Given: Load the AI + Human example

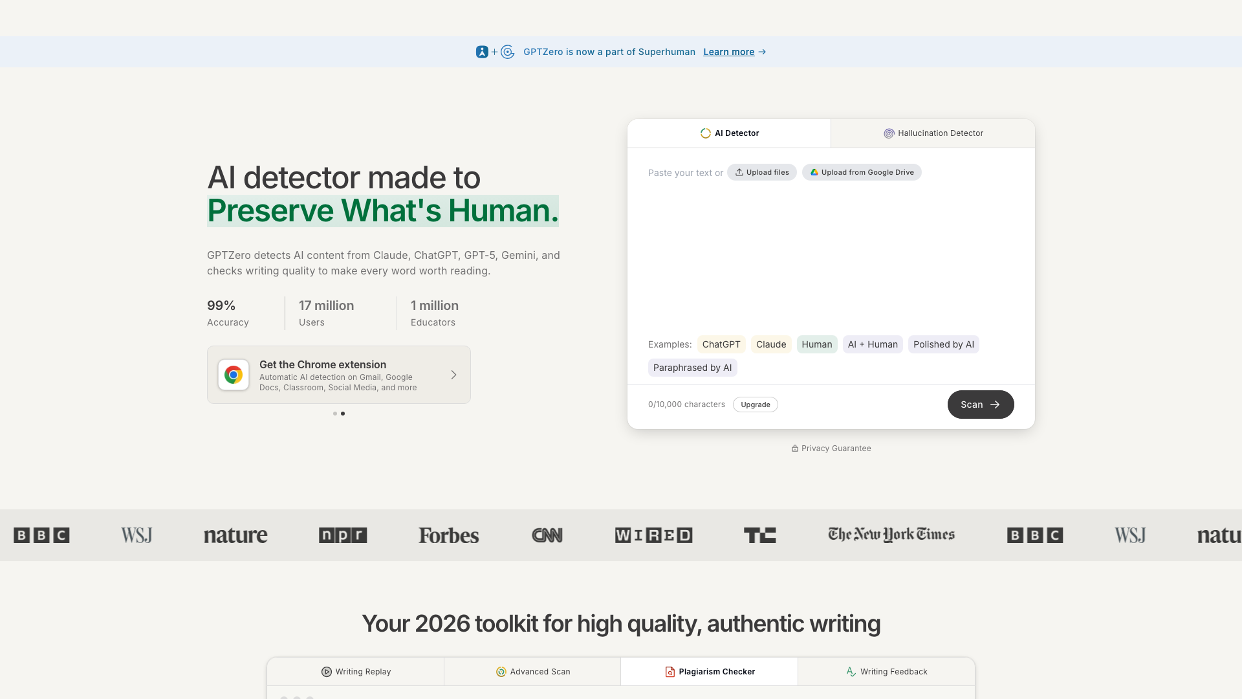Looking at the screenshot, I should [x=873, y=344].
